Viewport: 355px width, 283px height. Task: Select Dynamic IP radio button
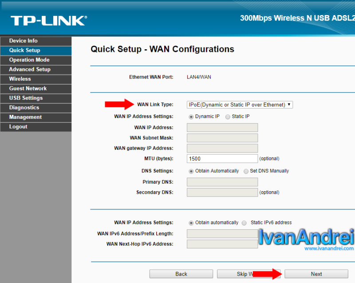(191, 117)
